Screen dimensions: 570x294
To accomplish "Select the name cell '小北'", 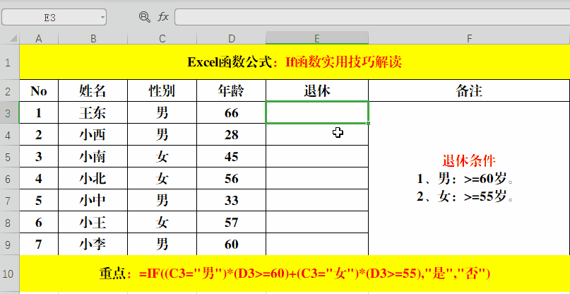I will tap(93, 178).
